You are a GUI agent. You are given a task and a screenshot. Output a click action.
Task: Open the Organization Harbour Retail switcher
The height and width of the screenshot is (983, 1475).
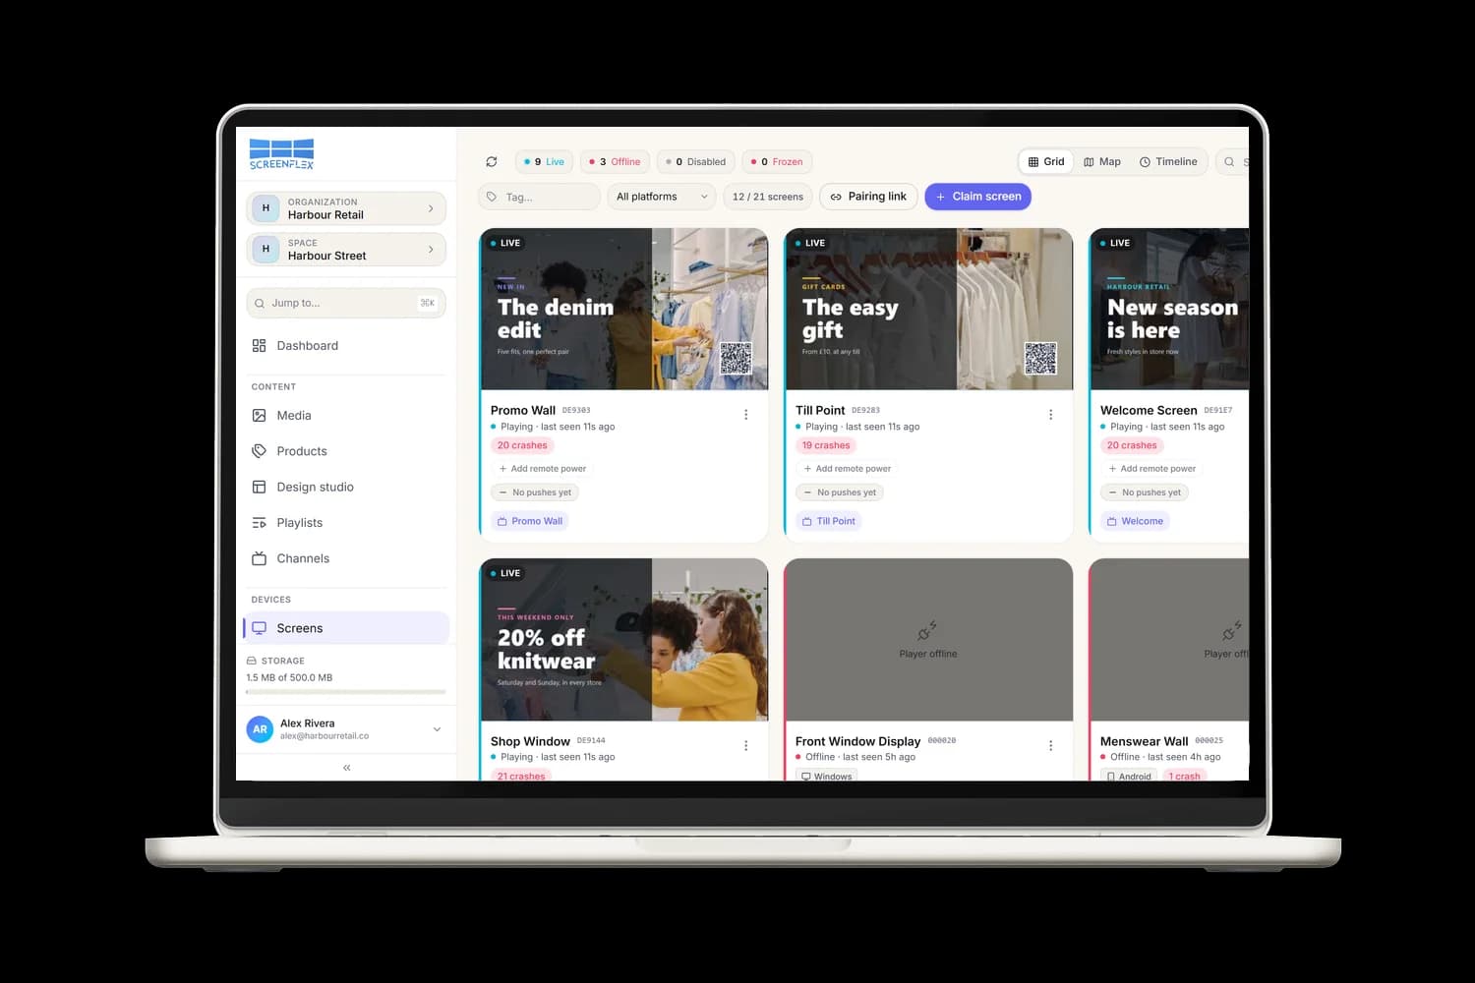click(346, 208)
